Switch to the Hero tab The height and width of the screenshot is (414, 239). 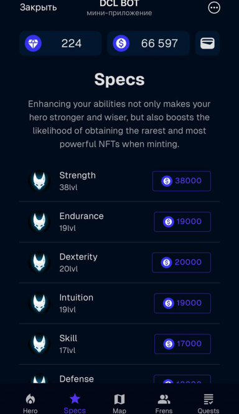30,403
